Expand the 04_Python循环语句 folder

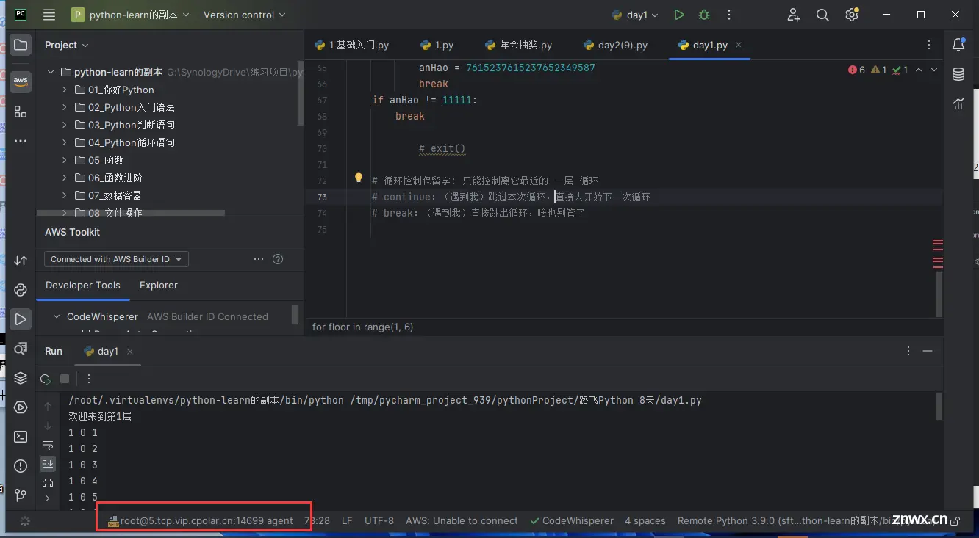[x=65, y=142]
